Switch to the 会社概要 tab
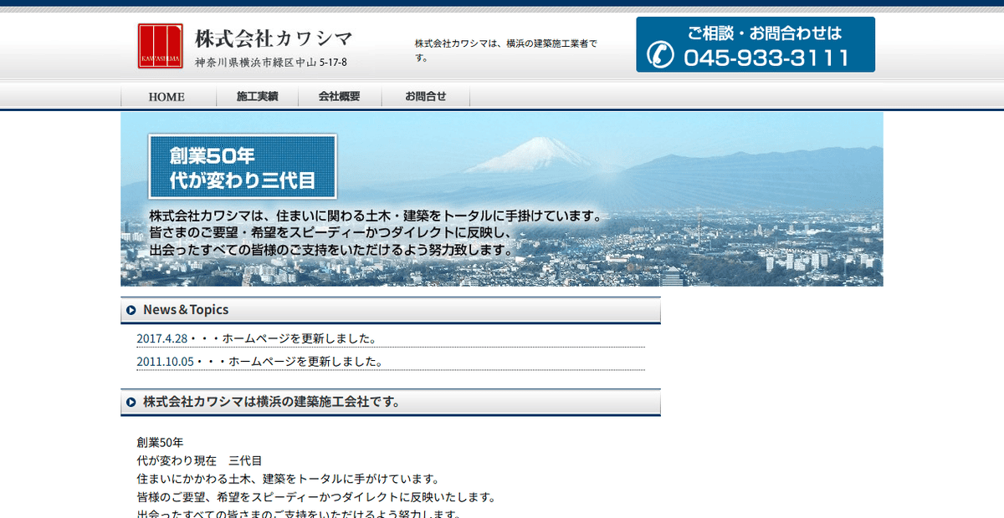Viewport: 1004px width, 518px height. click(338, 96)
